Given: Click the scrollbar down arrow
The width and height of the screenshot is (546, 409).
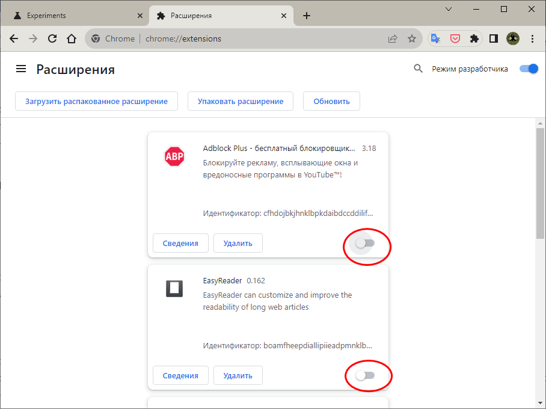Looking at the screenshot, I should tap(540, 403).
